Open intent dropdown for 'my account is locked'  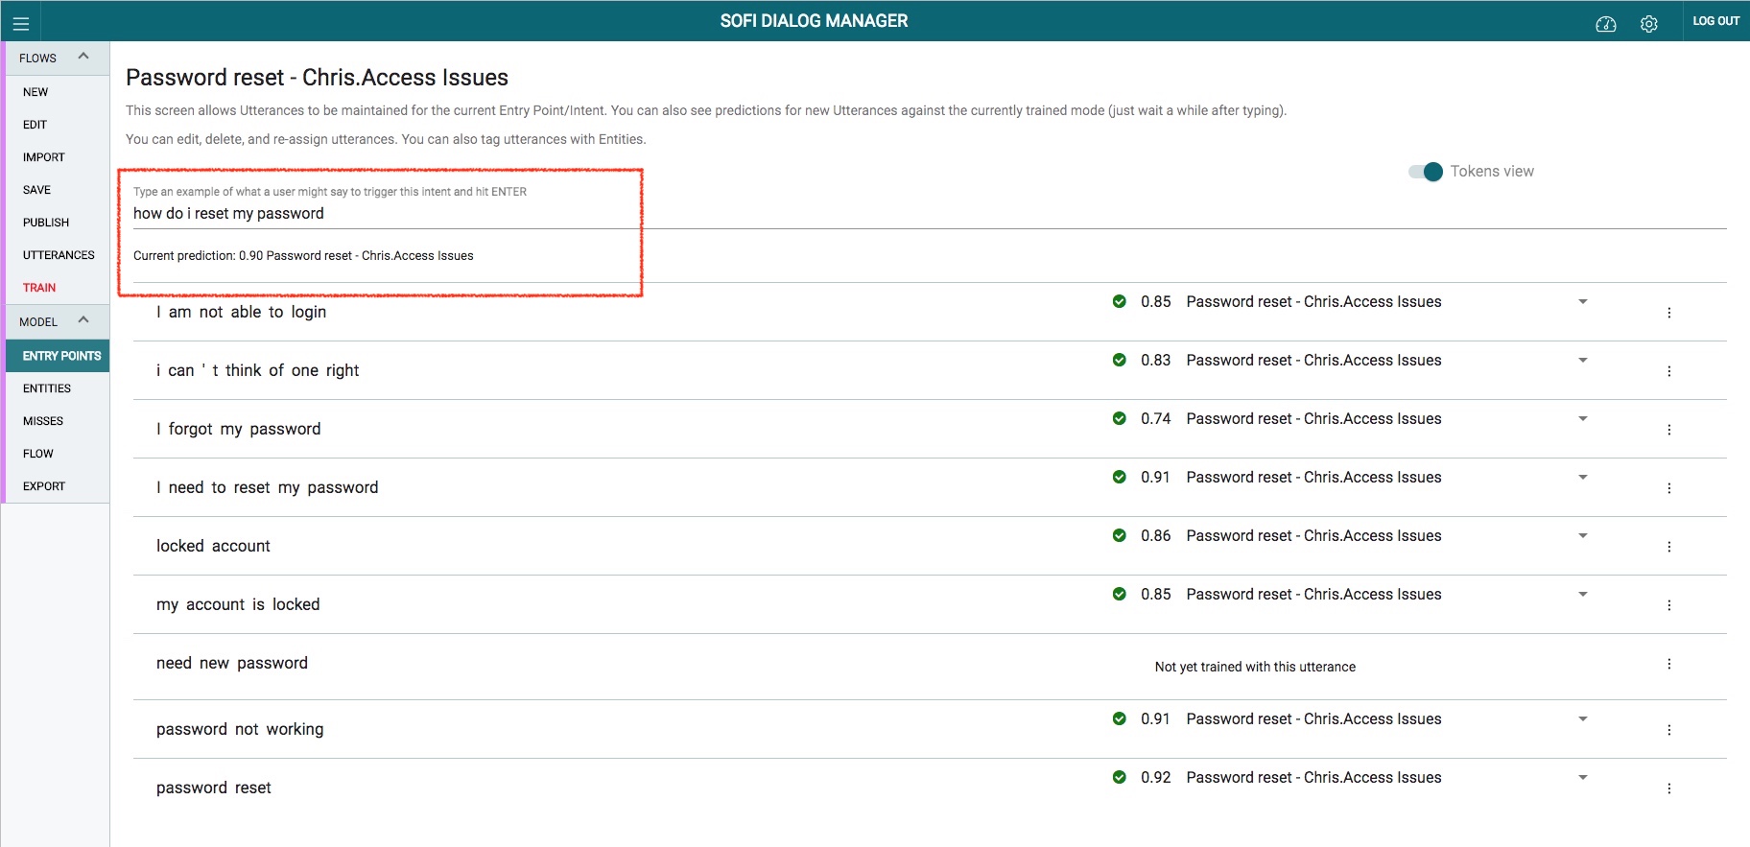1583,594
